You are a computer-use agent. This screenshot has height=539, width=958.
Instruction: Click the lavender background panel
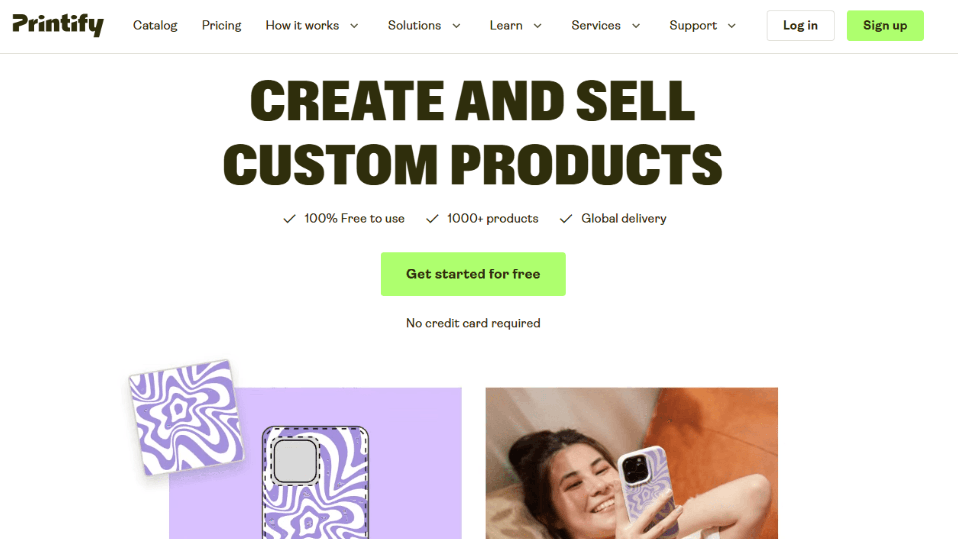[414, 463]
